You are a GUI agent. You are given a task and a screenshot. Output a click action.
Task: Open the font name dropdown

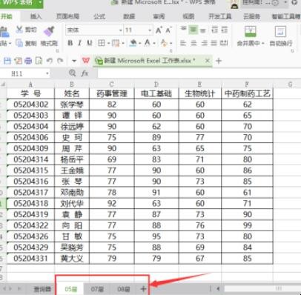pos(121,30)
